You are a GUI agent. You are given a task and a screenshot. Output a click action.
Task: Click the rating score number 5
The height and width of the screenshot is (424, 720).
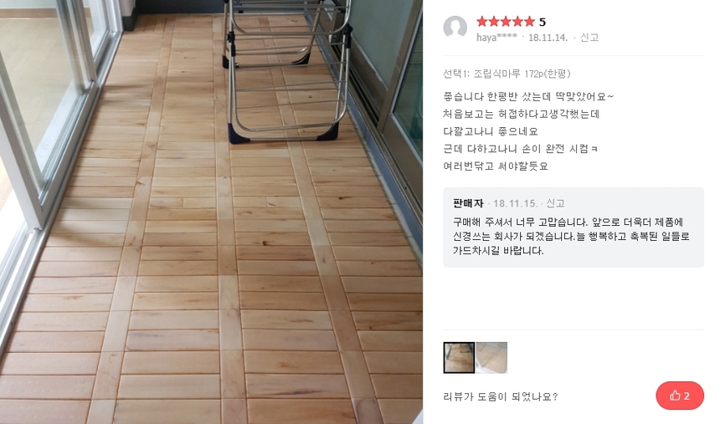[x=543, y=22]
